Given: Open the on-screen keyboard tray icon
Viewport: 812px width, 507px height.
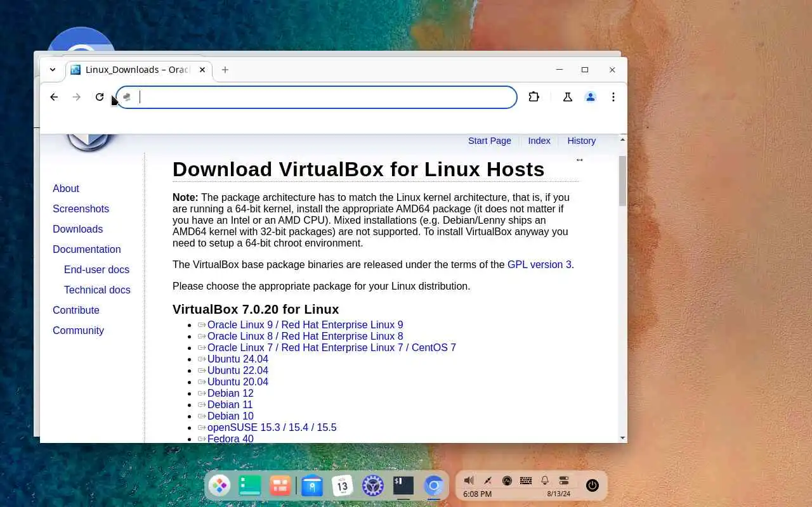Looking at the screenshot, I should coord(526,480).
